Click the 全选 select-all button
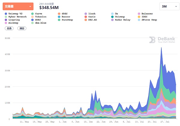180x126 pixels. [9, 28]
